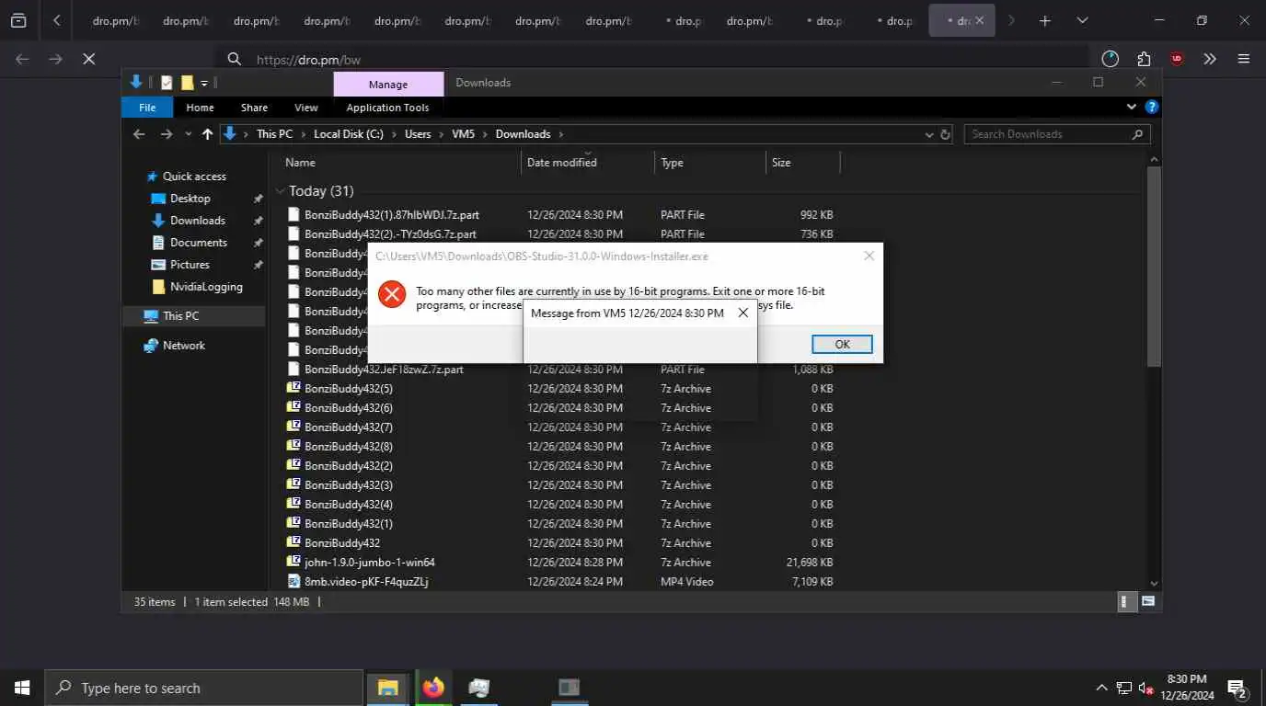Image resolution: width=1266 pixels, height=706 pixels.
Task: Close the OBS-Studio installer error dialog
Action: (x=869, y=256)
